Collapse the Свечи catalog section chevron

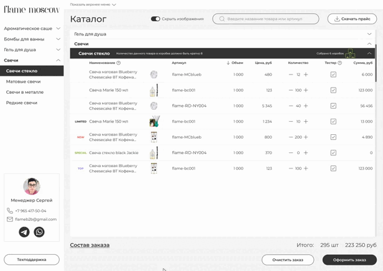tap(369, 44)
